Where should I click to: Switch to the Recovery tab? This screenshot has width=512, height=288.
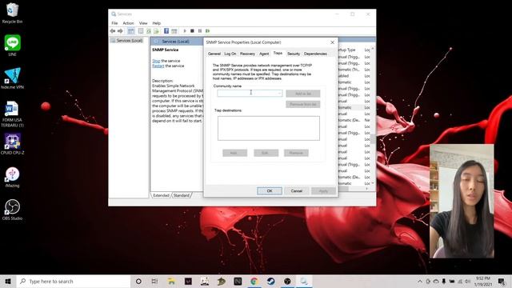[x=247, y=54]
